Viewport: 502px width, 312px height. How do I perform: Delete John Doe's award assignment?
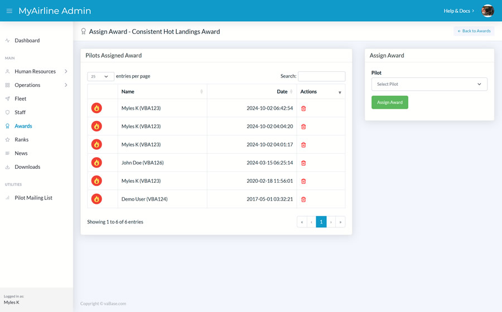(303, 163)
